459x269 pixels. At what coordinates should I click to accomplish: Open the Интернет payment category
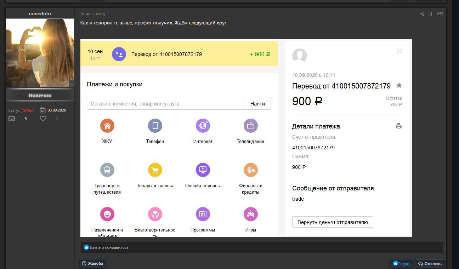pyautogui.click(x=203, y=131)
